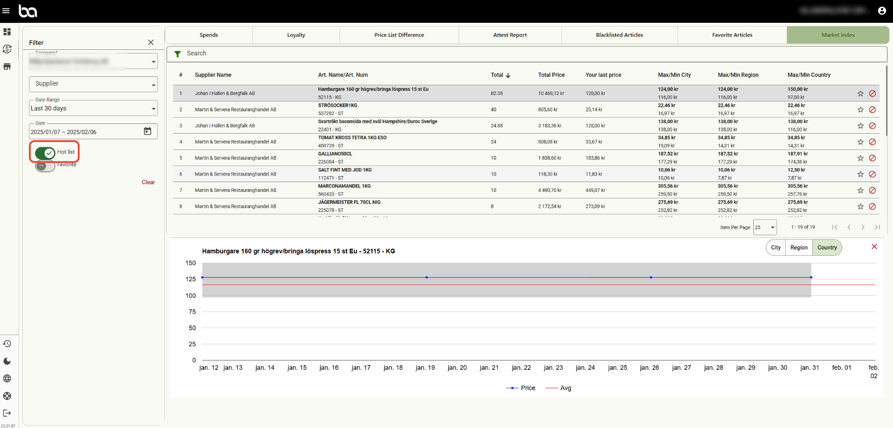Select the City chart view option
This screenshot has height=428, width=893.
coord(776,248)
